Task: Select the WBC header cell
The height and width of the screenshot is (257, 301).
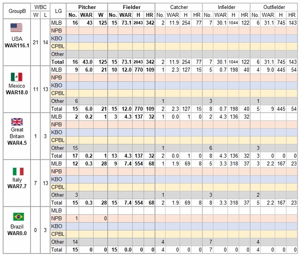Action: point(40,7)
